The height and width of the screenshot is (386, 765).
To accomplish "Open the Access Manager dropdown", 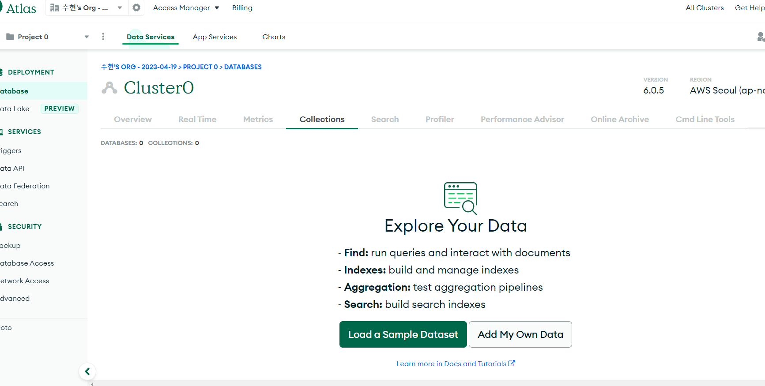I will (186, 8).
